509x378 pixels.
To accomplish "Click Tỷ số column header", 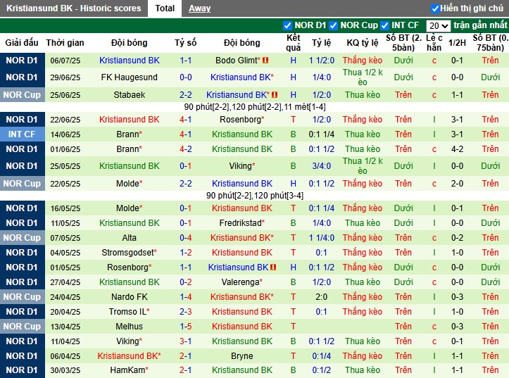I will click(185, 42).
